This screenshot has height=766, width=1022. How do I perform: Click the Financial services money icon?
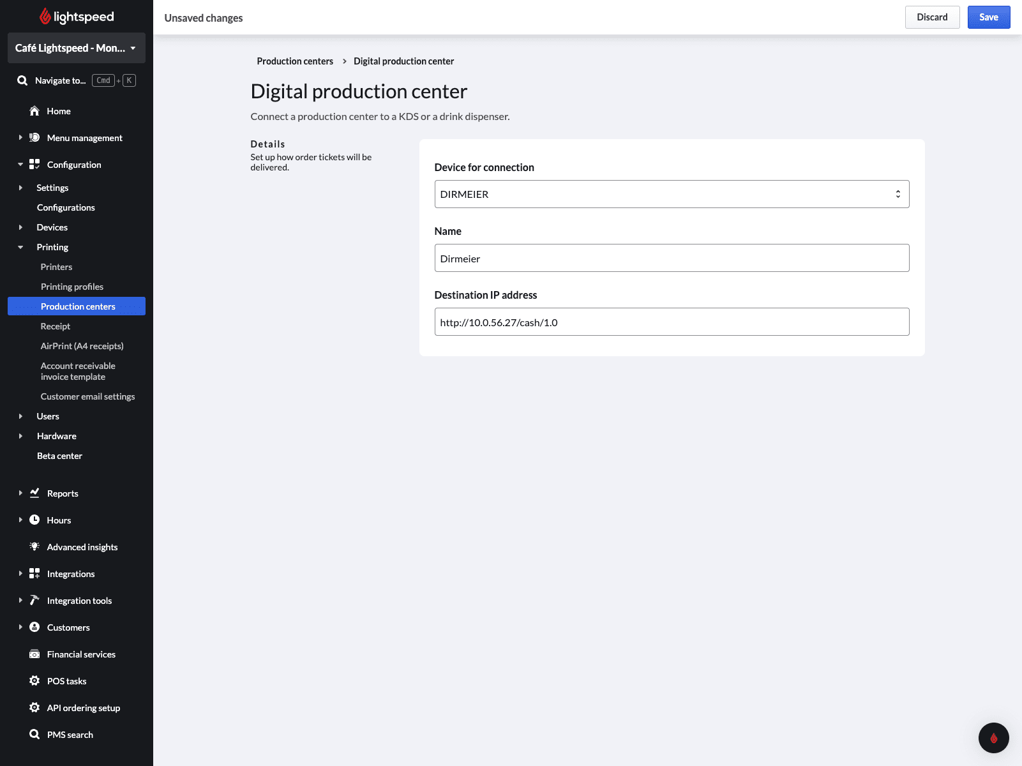[34, 654]
